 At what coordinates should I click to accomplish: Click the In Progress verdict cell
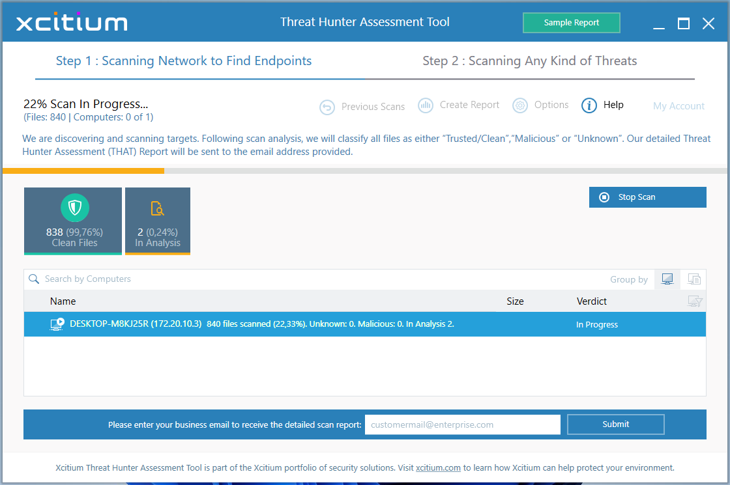597,325
